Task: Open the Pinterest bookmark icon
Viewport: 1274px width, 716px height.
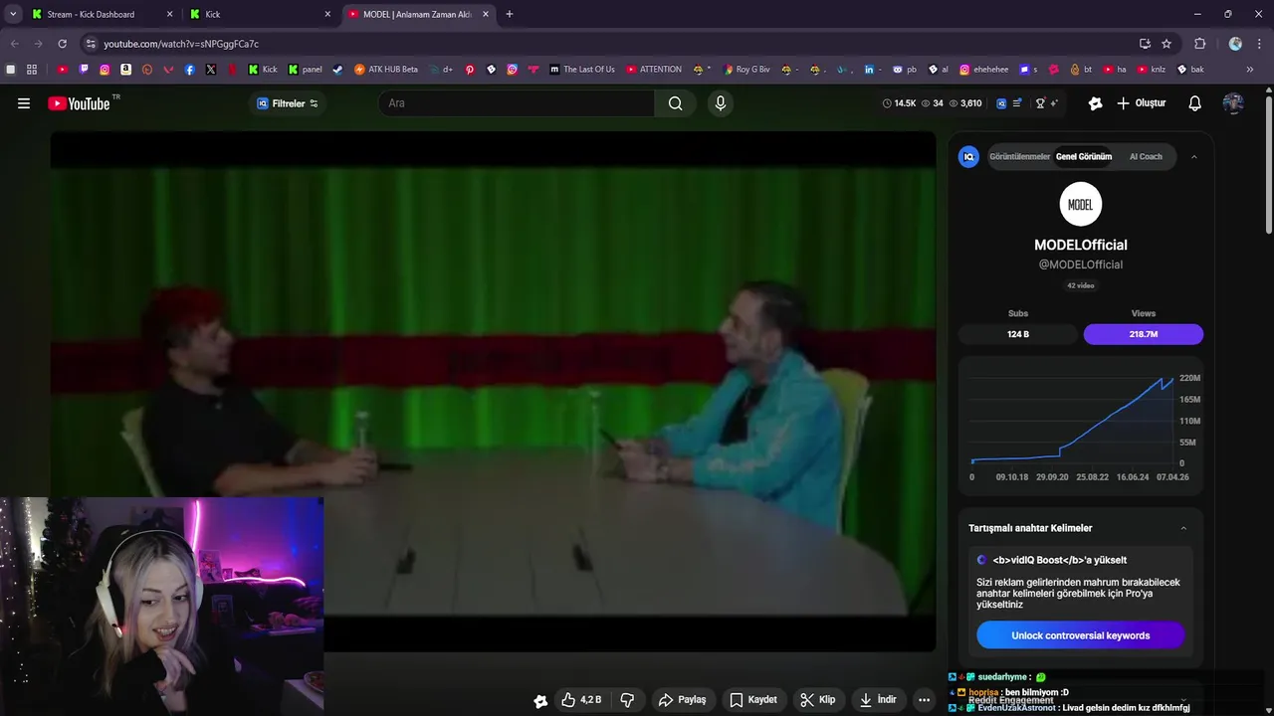Action: 470,70
